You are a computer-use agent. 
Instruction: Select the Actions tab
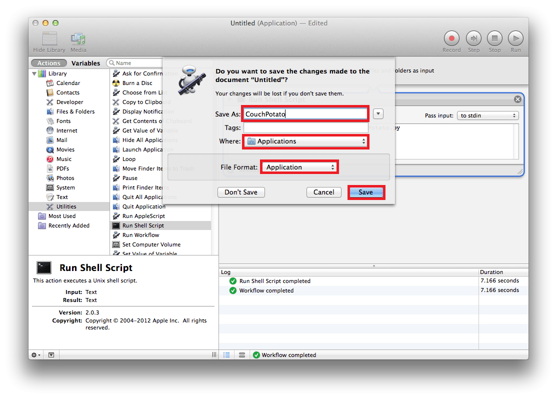coord(49,63)
